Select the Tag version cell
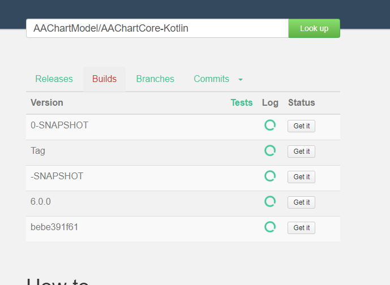The width and height of the screenshot is (390, 285). 38,151
